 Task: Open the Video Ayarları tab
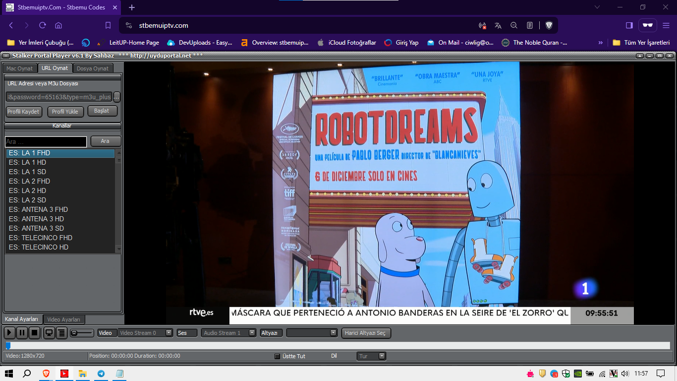(64, 319)
